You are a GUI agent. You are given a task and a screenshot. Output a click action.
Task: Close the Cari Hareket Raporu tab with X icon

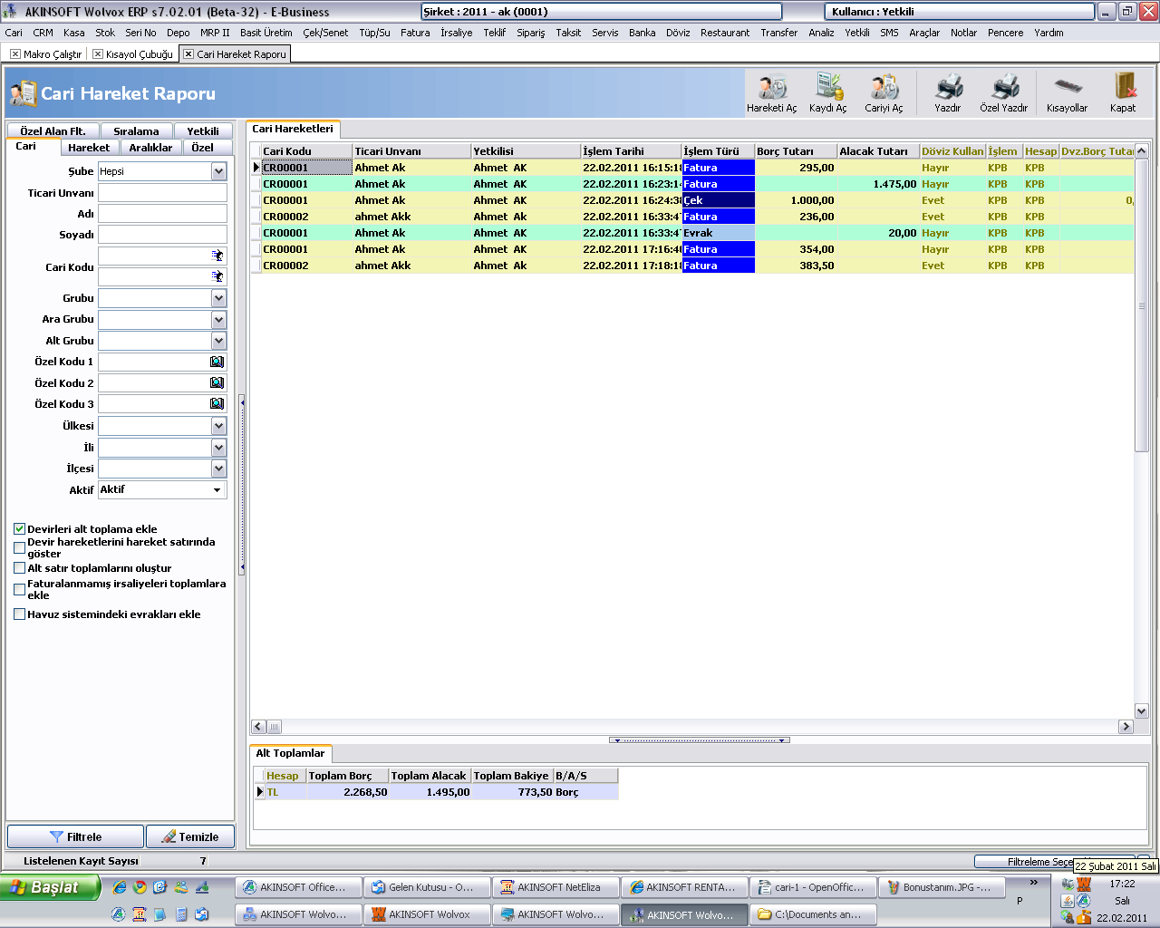pyautogui.click(x=188, y=54)
